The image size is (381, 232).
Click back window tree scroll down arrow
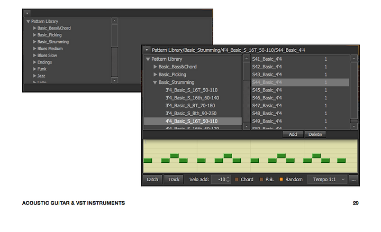(114, 80)
